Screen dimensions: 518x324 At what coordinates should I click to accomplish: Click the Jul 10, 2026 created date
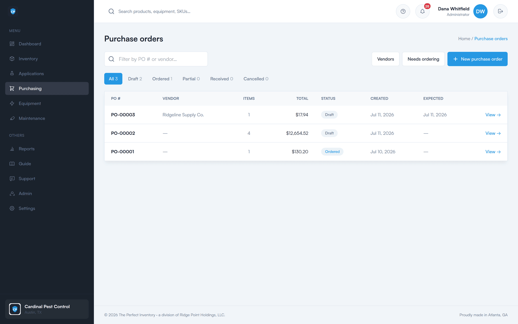tap(383, 151)
